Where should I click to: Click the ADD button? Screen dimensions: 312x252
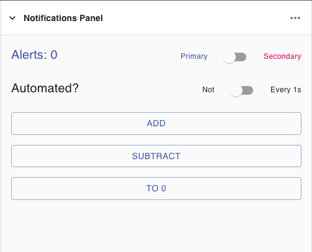point(156,123)
